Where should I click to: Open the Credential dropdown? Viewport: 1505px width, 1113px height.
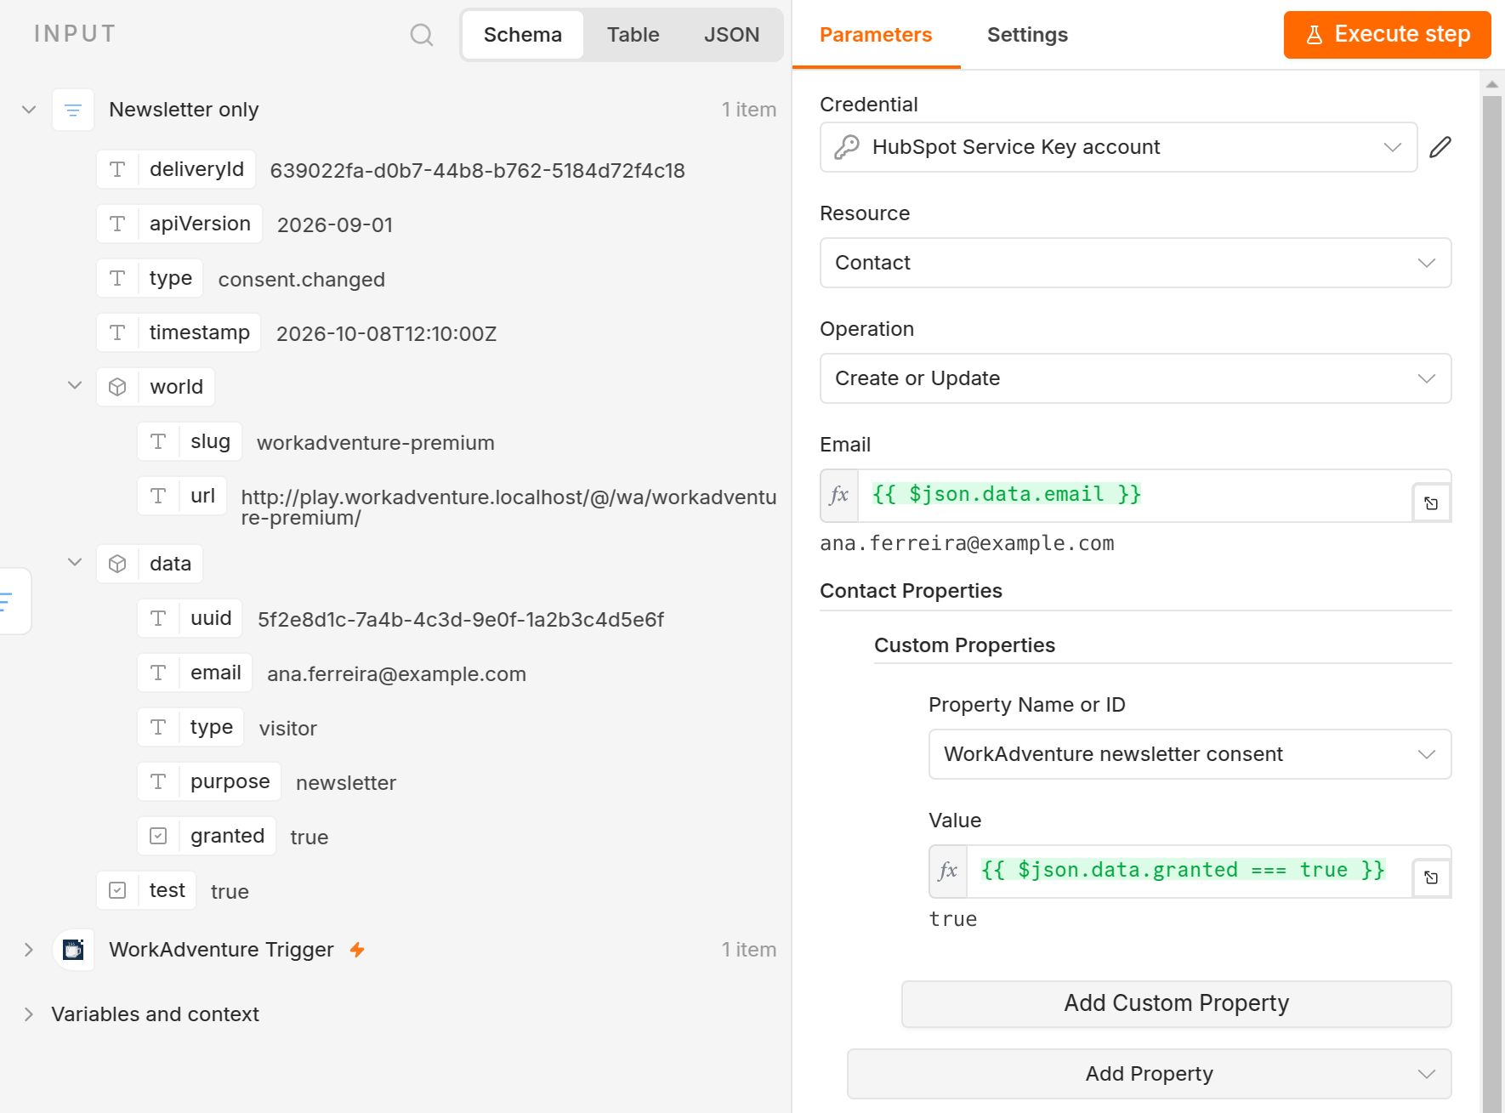pos(1118,147)
